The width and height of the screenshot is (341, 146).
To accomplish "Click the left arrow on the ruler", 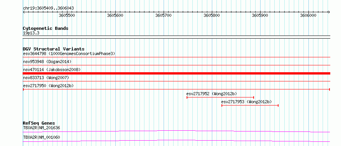I will pyautogui.click(x=24, y=12).
